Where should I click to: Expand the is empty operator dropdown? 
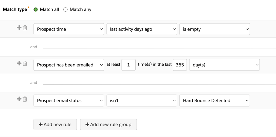click(x=215, y=29)
